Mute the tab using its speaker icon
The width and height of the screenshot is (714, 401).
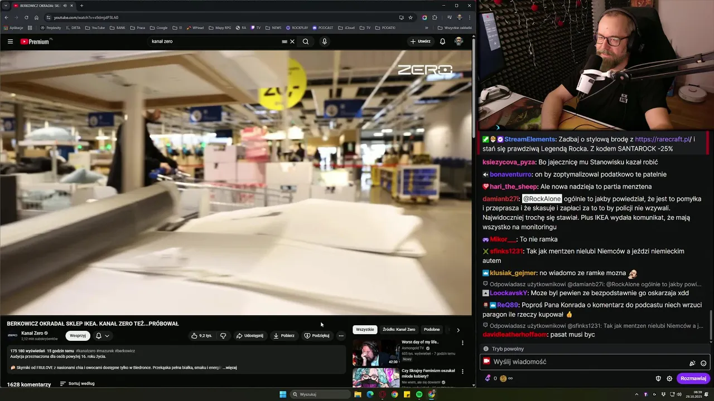click(65, 6)
